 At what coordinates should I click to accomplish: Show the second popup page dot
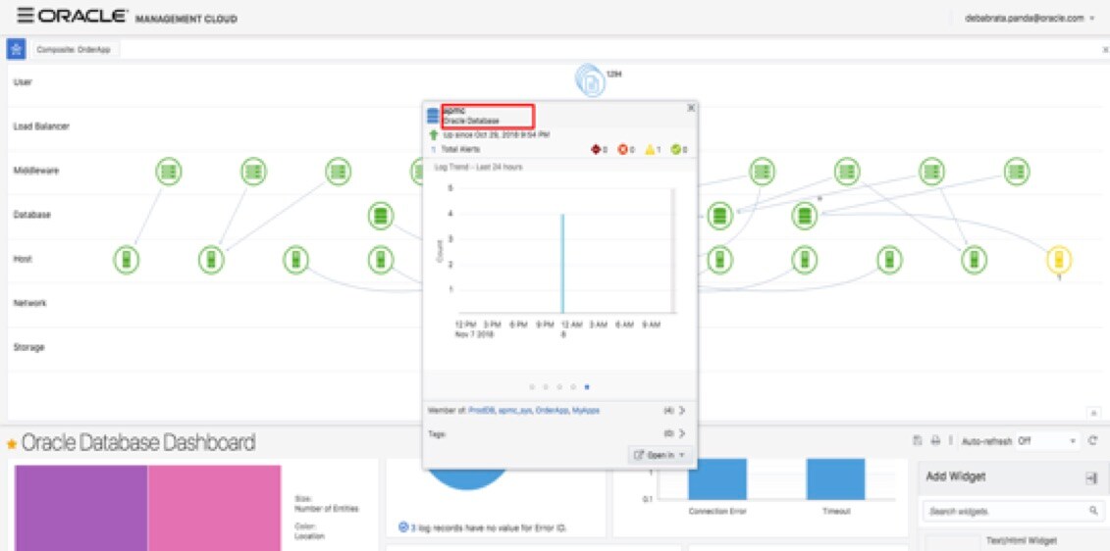pos(545,387)
